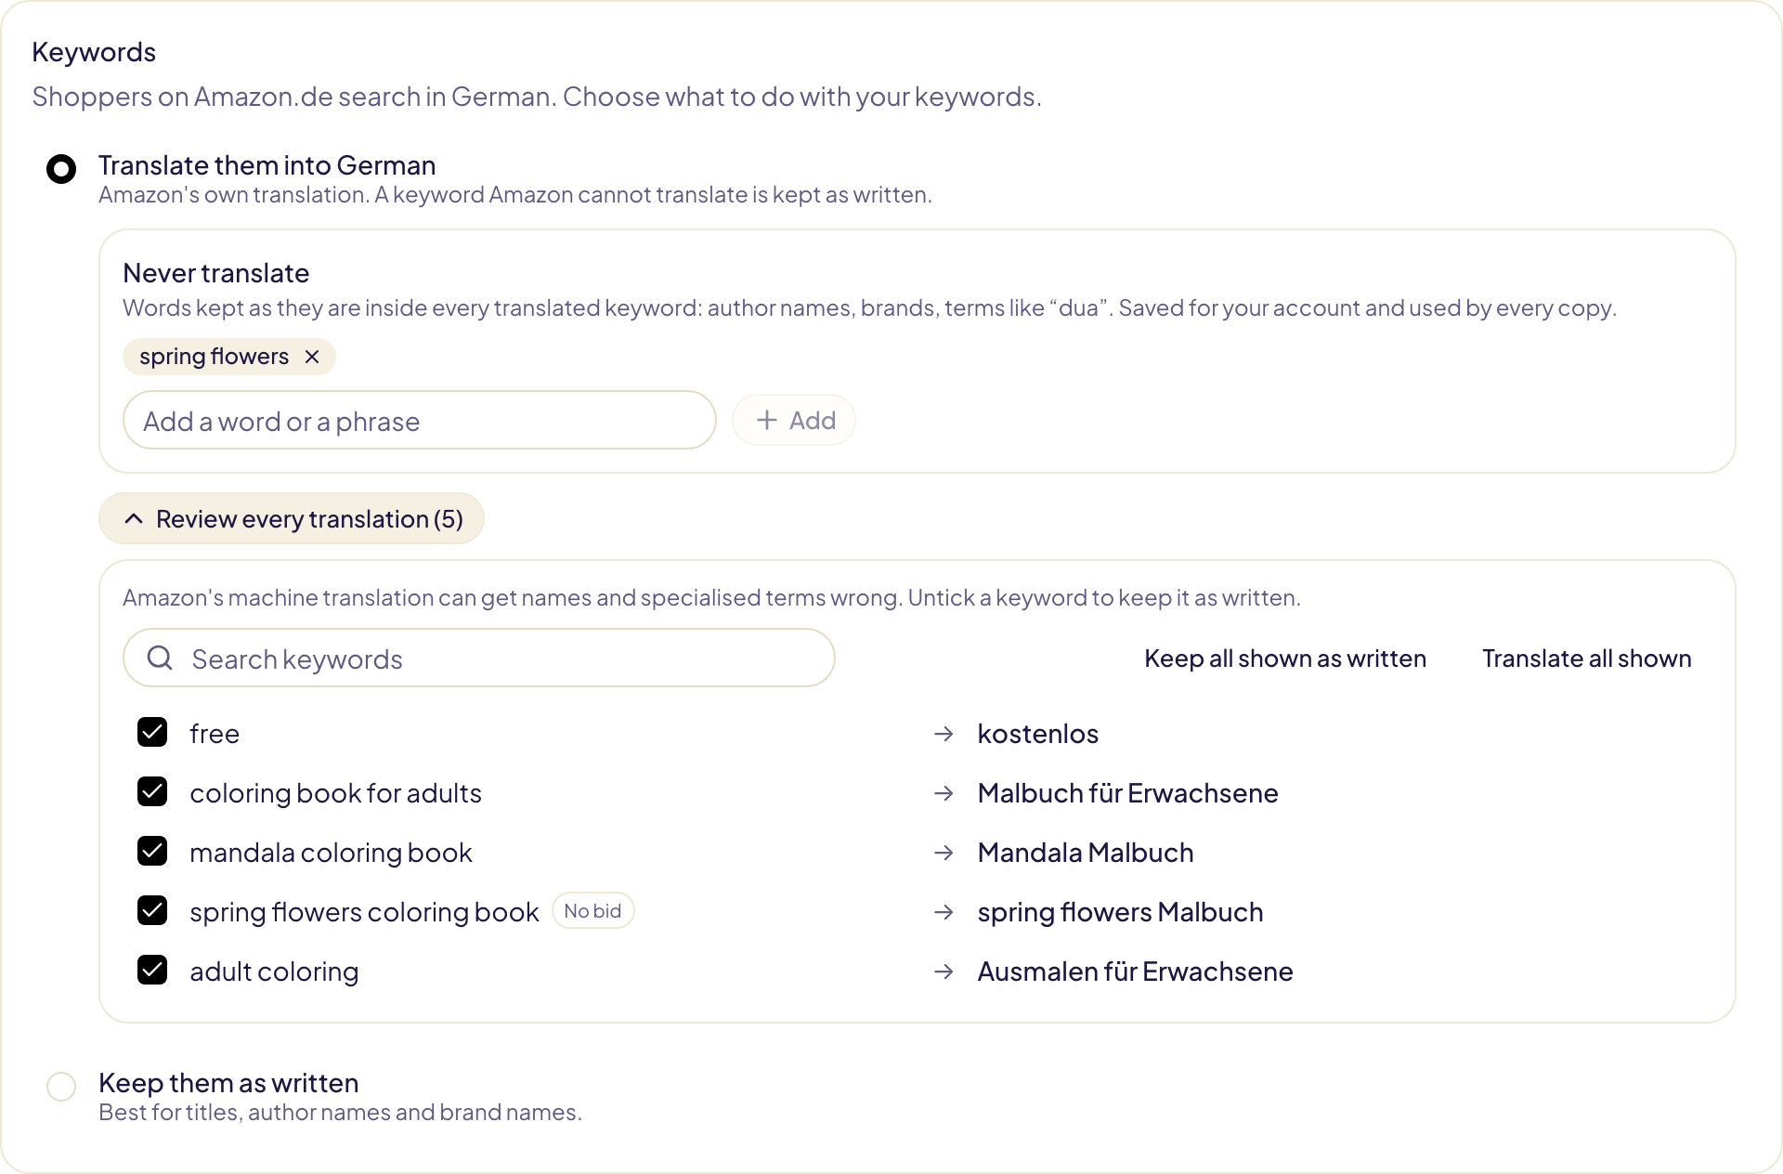
Task: Click the arrow beside Malbuch für Erwachsene
Action: click(x=944, y=793)
